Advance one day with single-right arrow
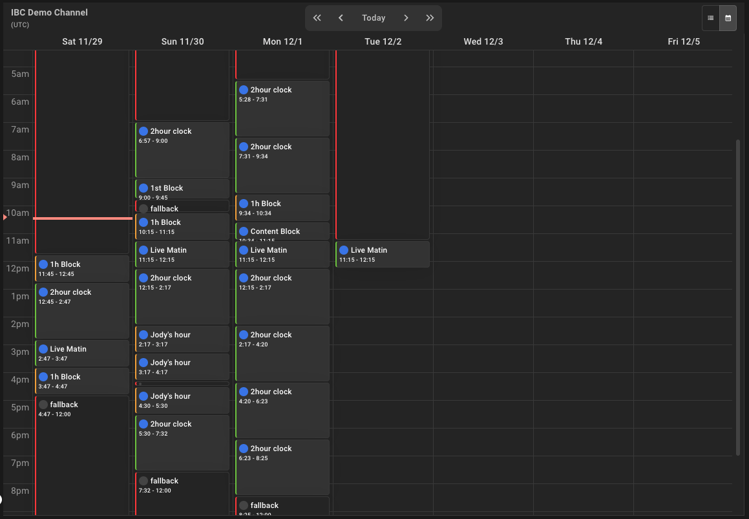This screenshot has height=519, width=749. coord(406,18)
